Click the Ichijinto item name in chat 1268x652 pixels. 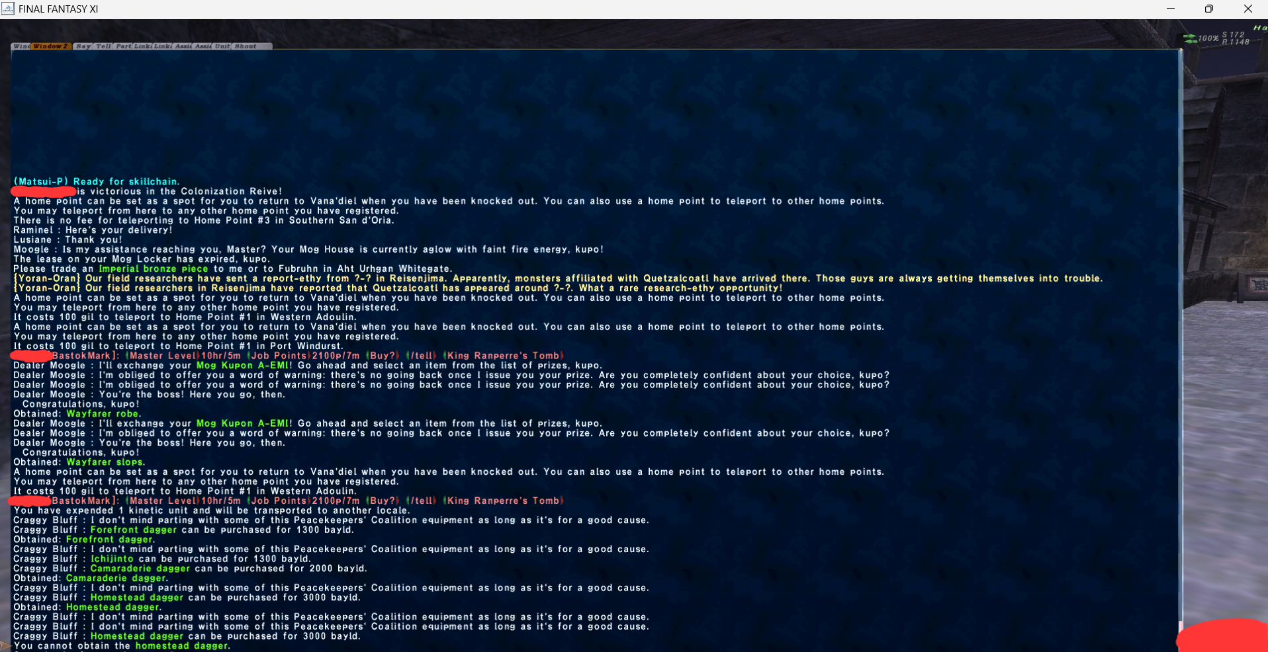point(112,559)
